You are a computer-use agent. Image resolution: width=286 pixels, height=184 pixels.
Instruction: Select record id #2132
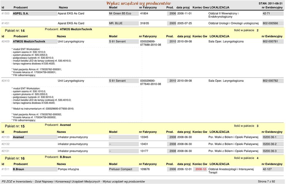(5, 144)
